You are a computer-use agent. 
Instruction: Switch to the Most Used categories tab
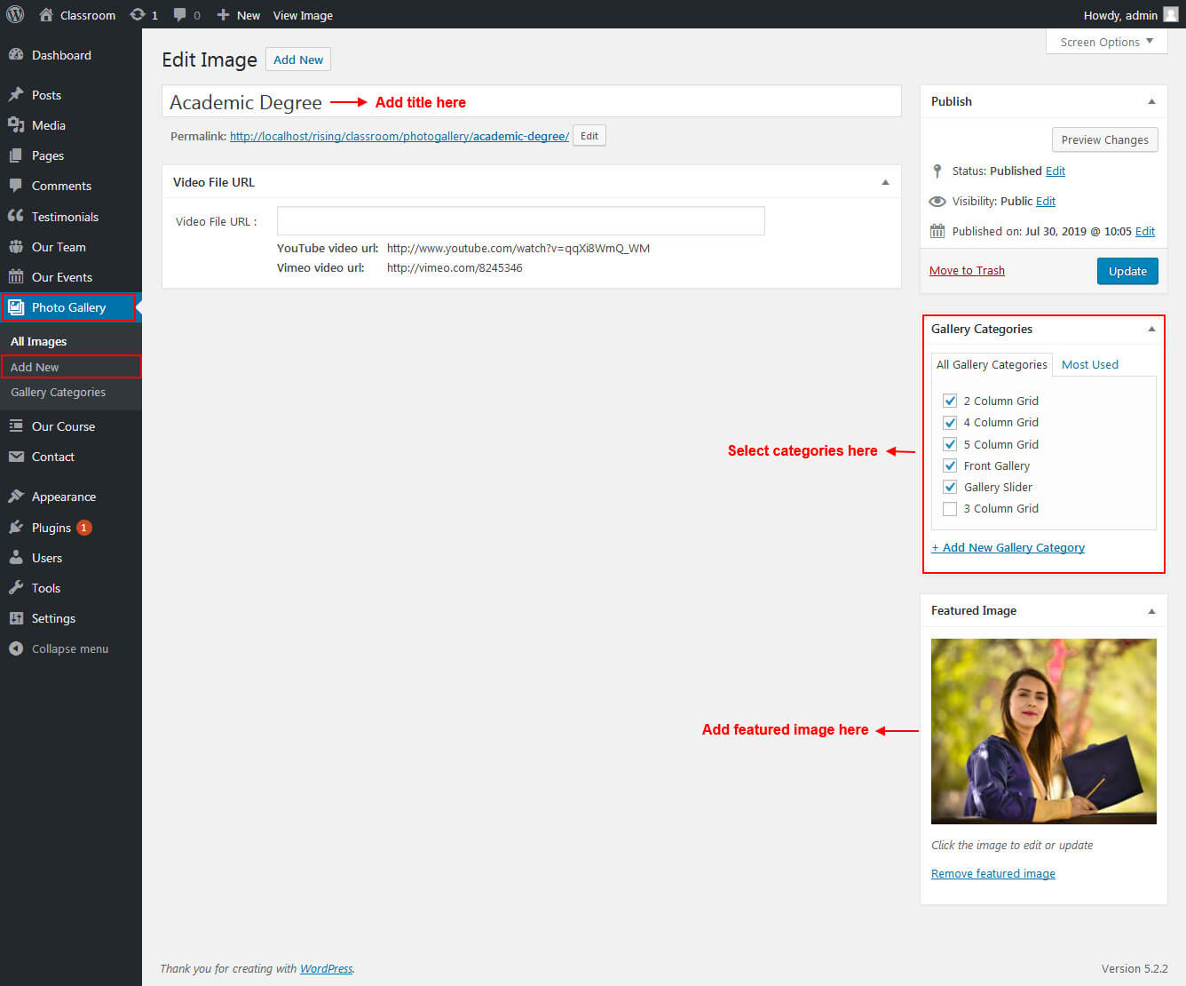point(1089,364)
